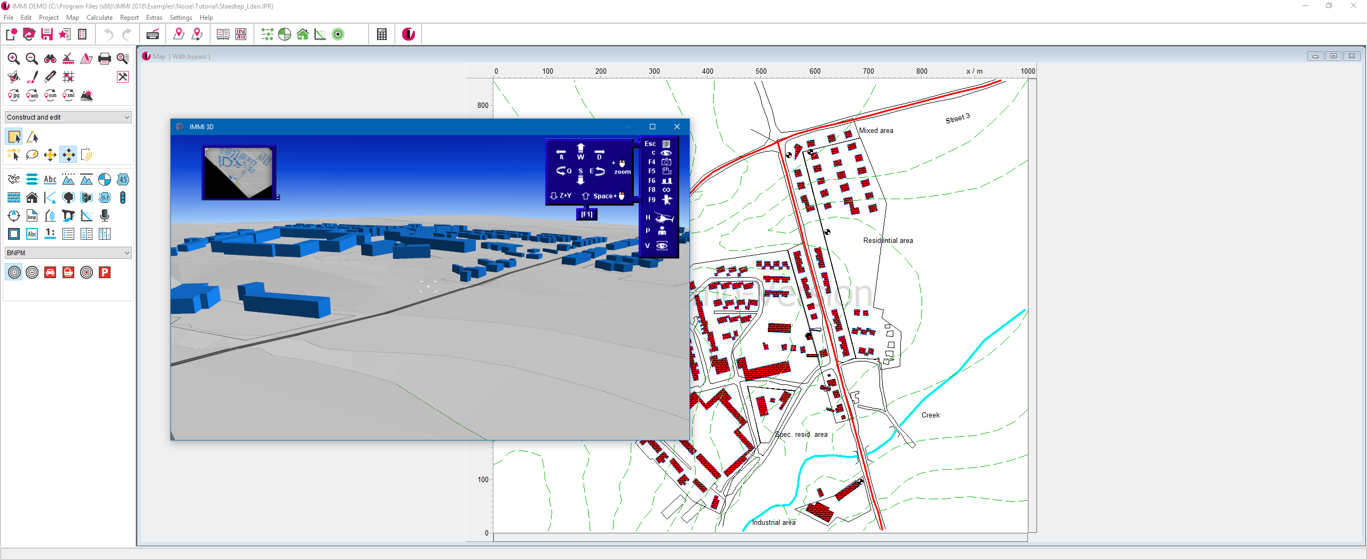Screen dimensions: 1367x559
Task: Click the microphone receiver point icon
Action: coord(105,216)
